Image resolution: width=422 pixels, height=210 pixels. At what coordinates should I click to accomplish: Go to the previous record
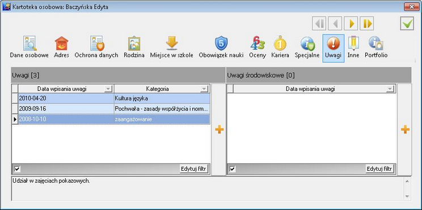tap(335, 24)
